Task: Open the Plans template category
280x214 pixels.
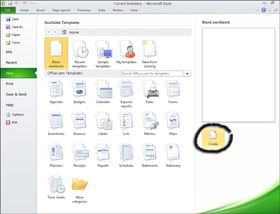Action: point(173,124)
